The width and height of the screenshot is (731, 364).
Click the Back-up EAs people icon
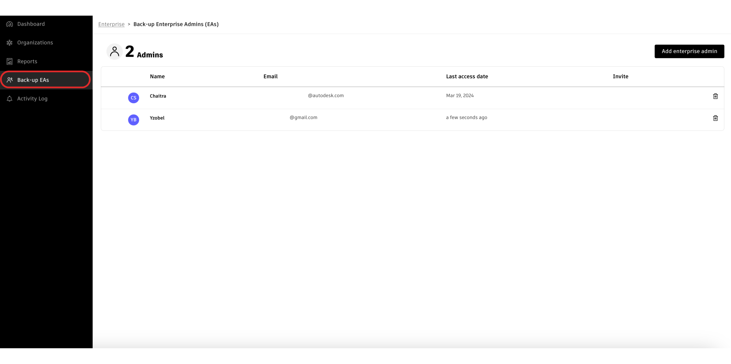tap(10, 80)
